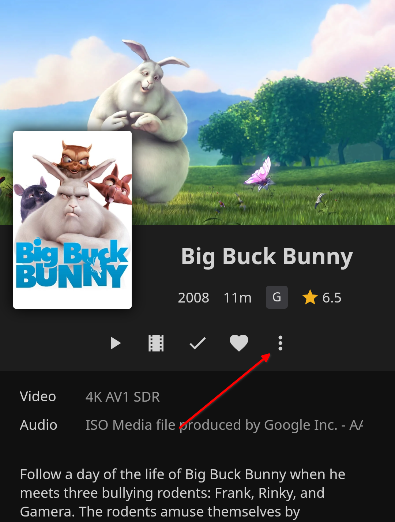The height and width of the screenshot is (522, 395).
Task: Click the Video label
Action: click(38, 397)
